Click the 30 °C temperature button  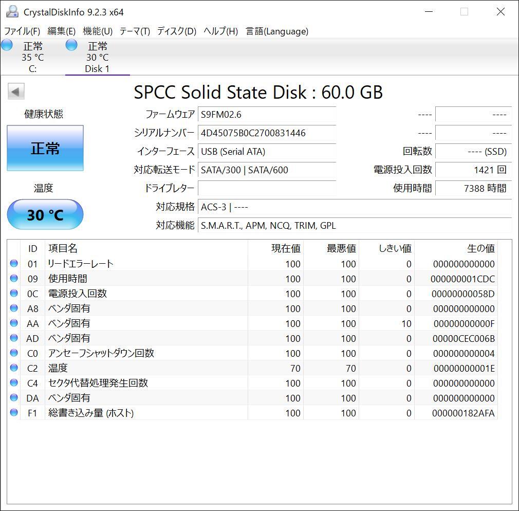45,214
